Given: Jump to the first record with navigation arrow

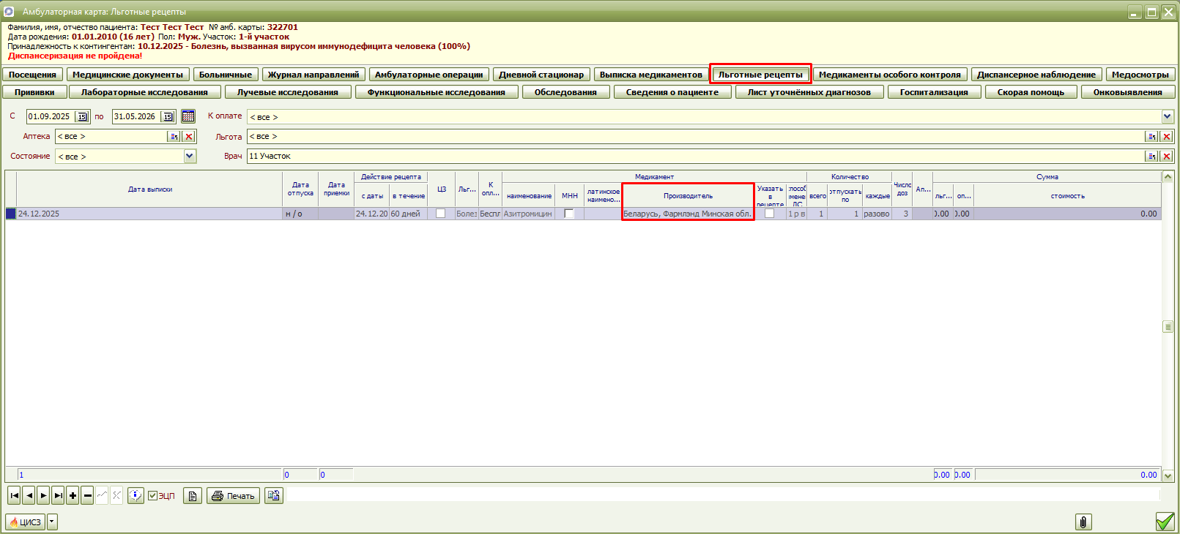Looking at the screenshot, I should [x=14, y=496].
